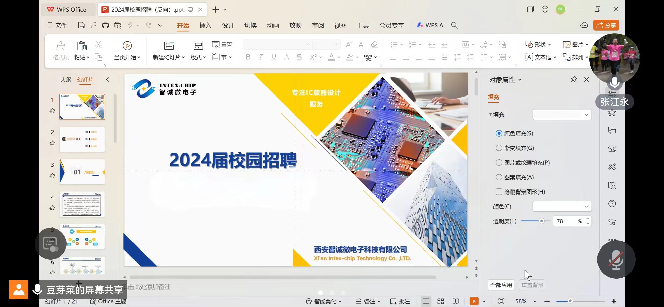Open the File (文件) menu
The height and width of the screenshot is (307, 664).
pyautogui.click(x=57, y=25)
